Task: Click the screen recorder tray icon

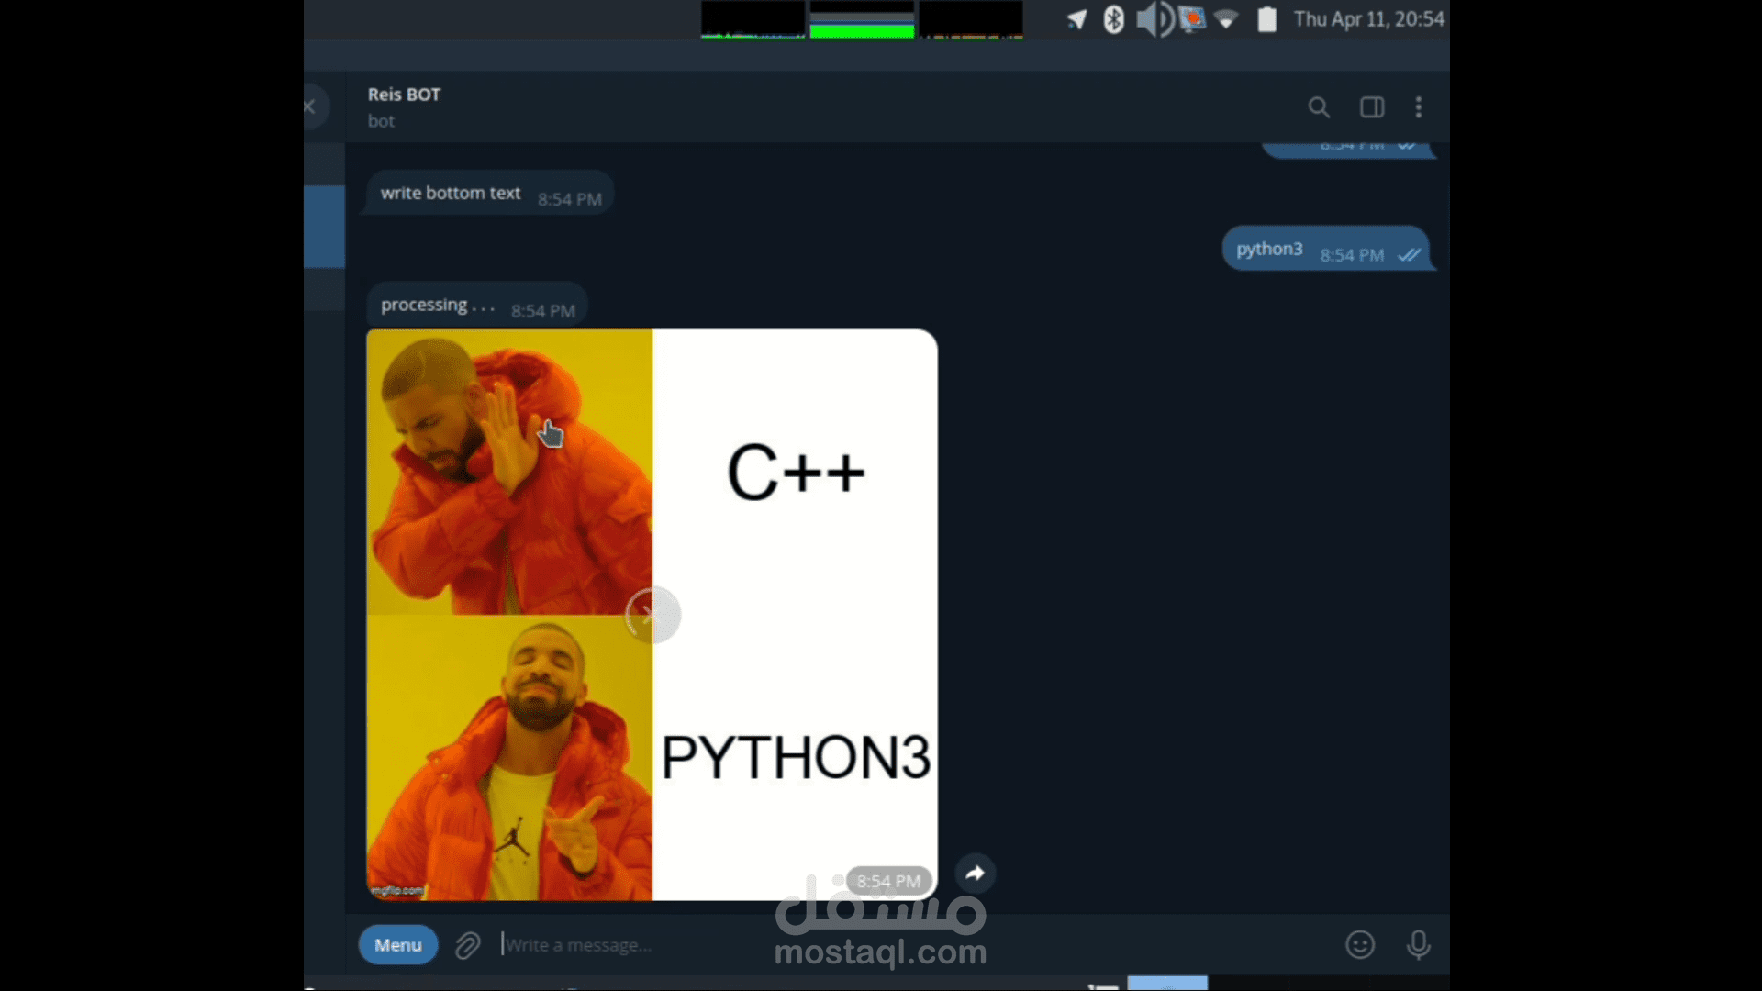Action: 1191,19
